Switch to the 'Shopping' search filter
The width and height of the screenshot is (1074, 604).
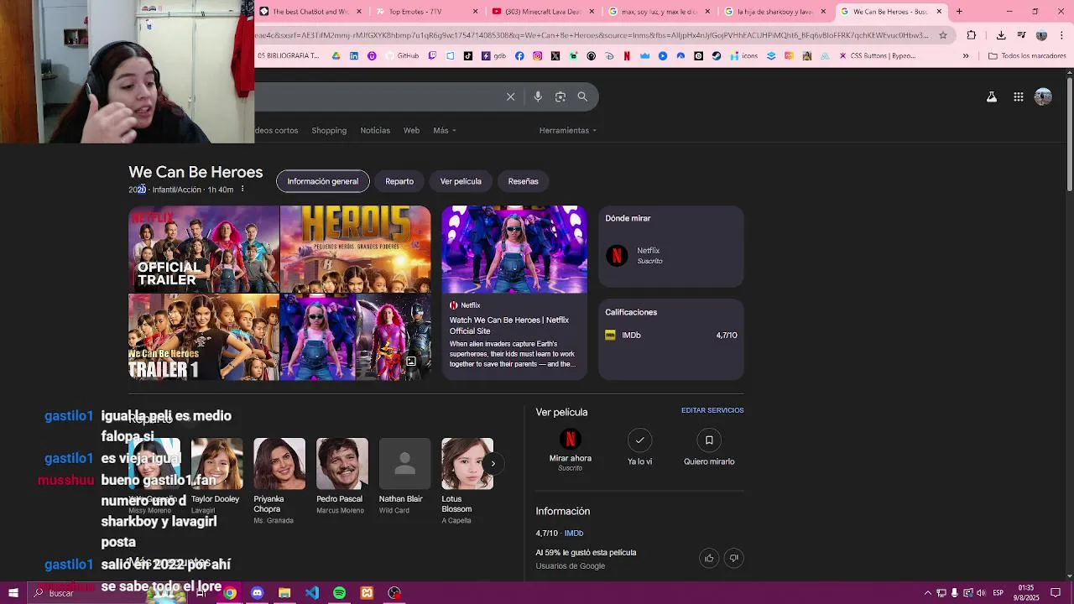pyautogui.click(x=329, y=130)
